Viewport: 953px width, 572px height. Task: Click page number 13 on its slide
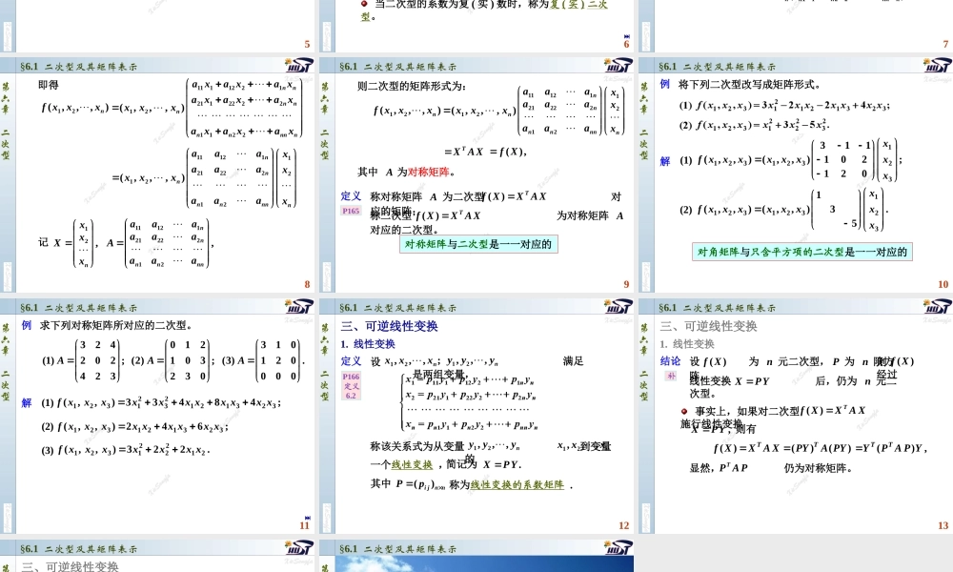point(942,523)
